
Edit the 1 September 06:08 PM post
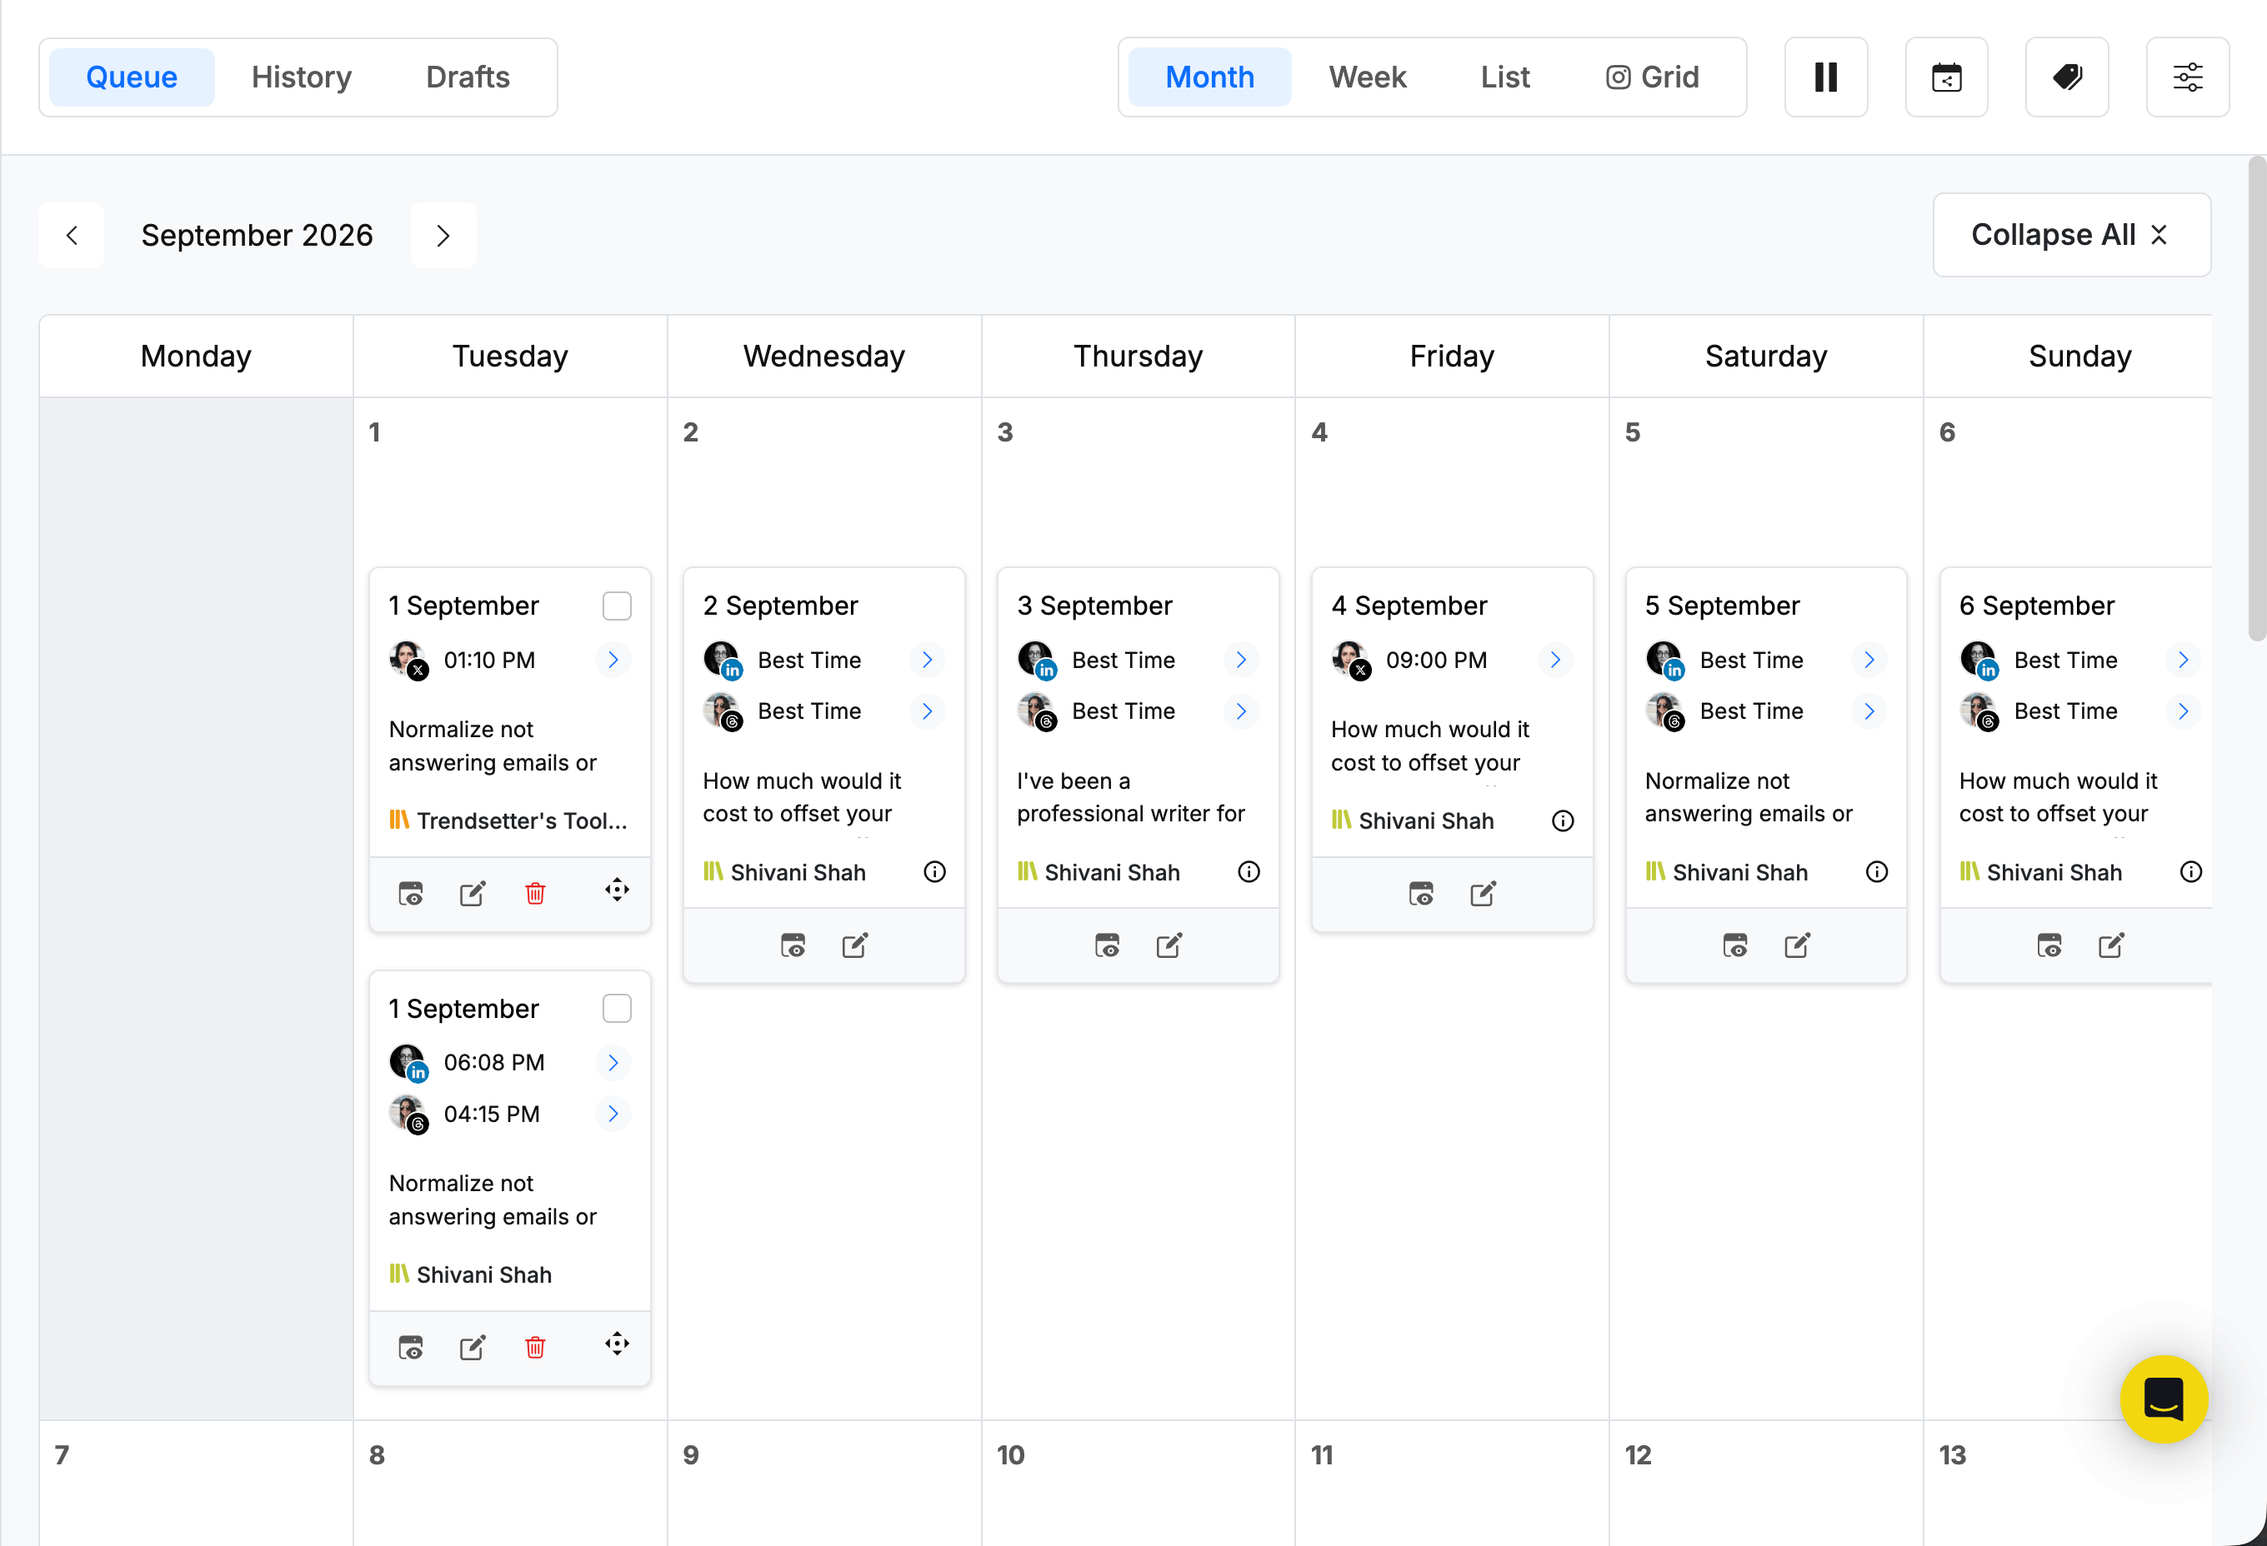pyautogui.click(x=472, y=1347)
